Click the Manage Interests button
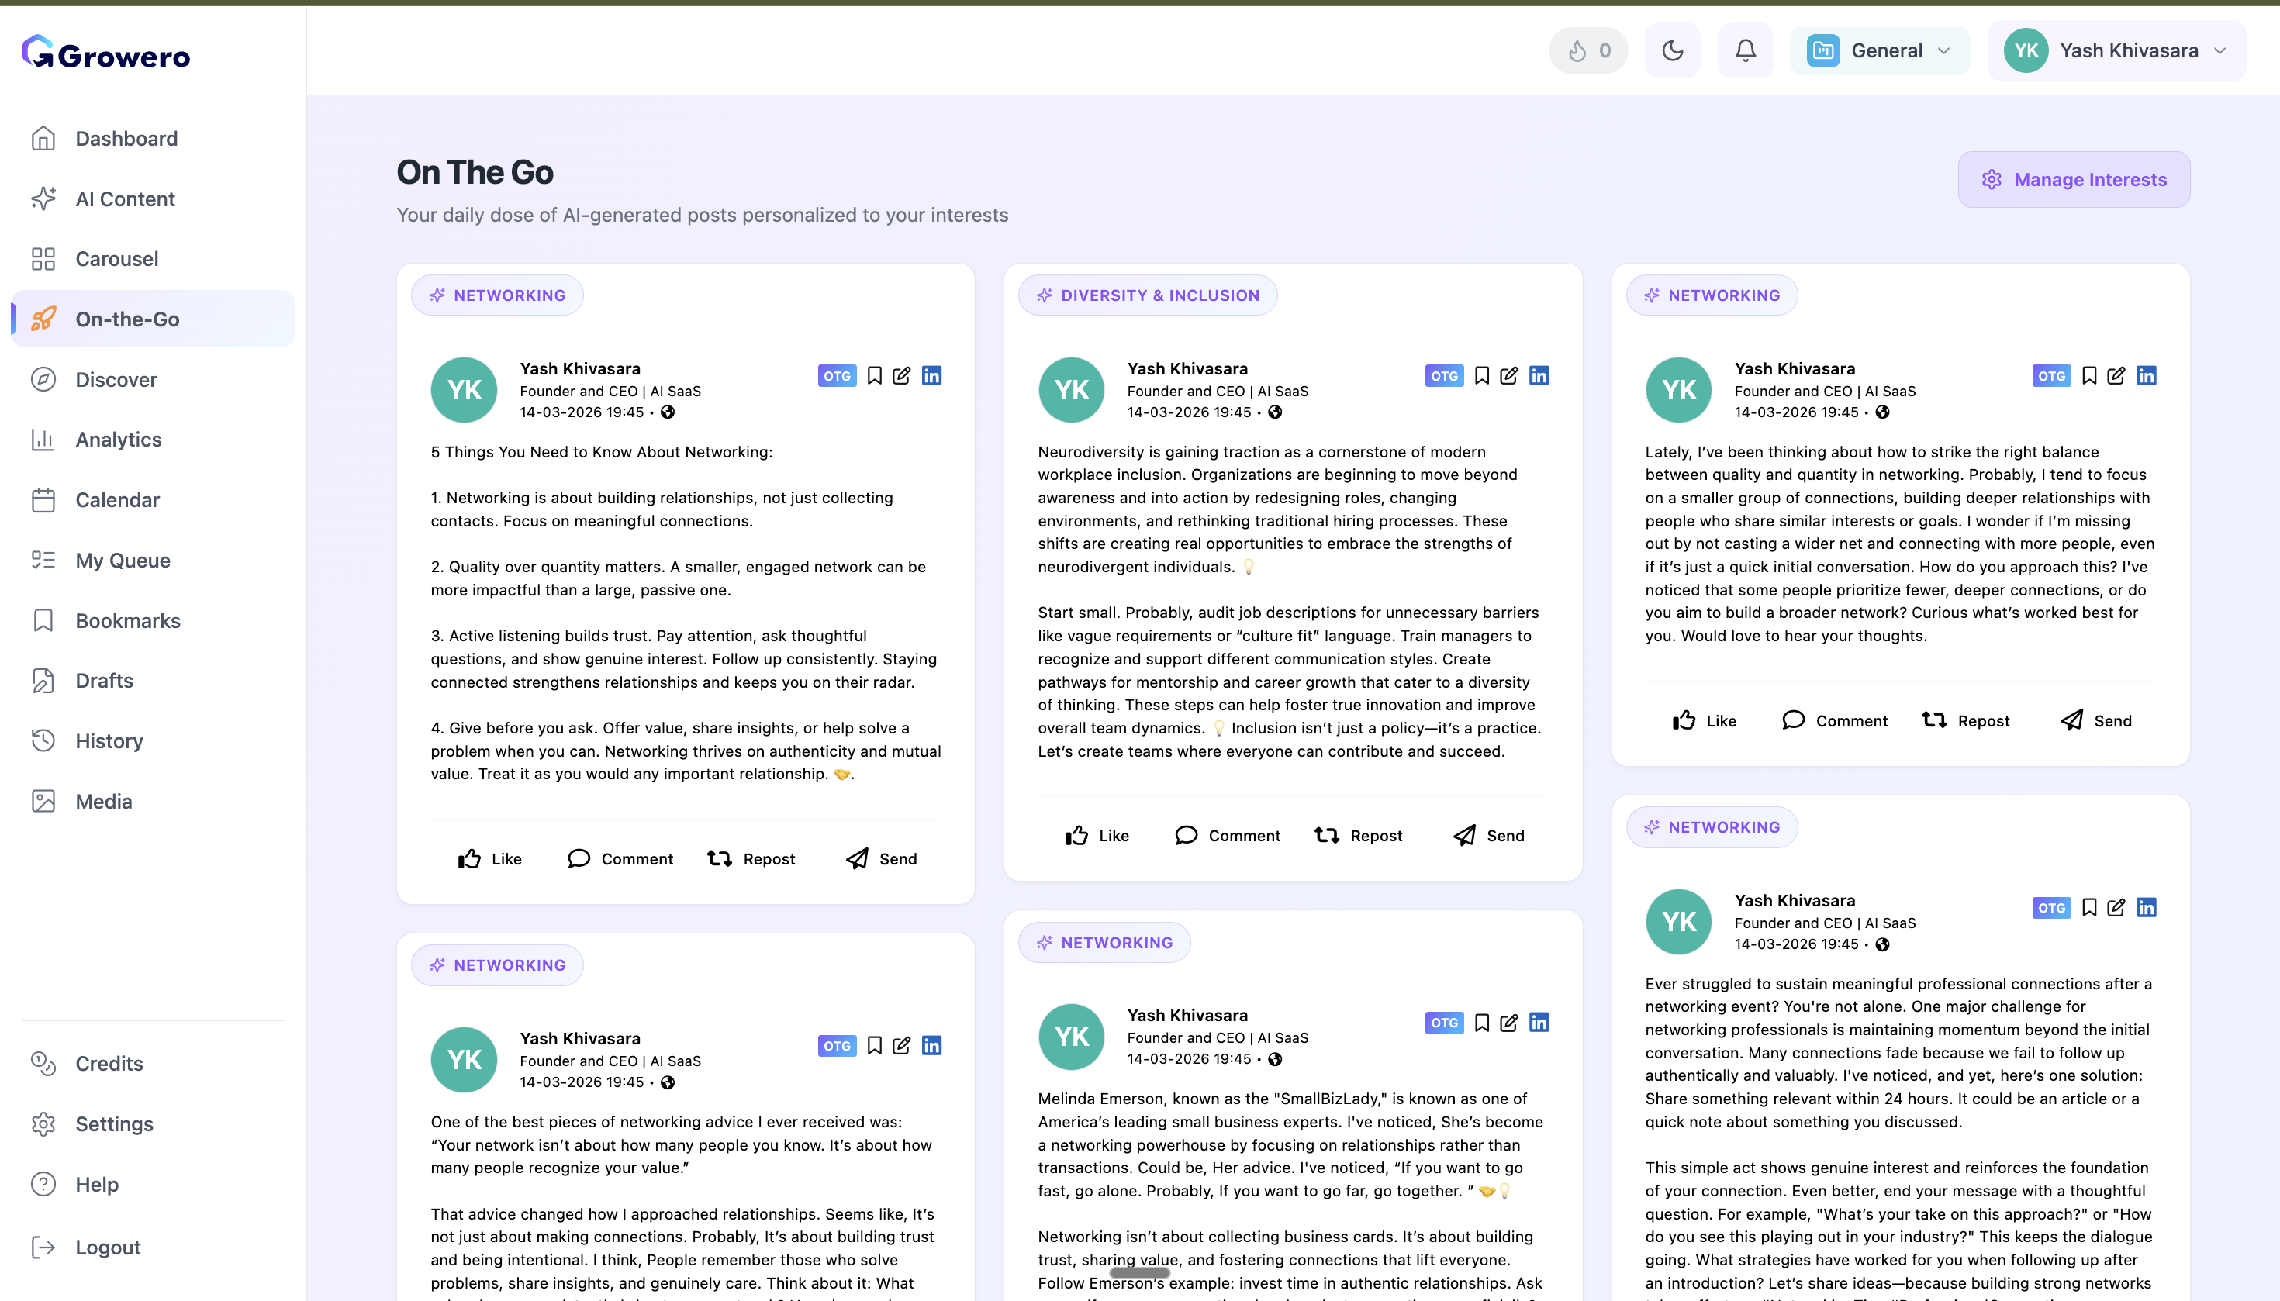 [x=2074, y=178]
